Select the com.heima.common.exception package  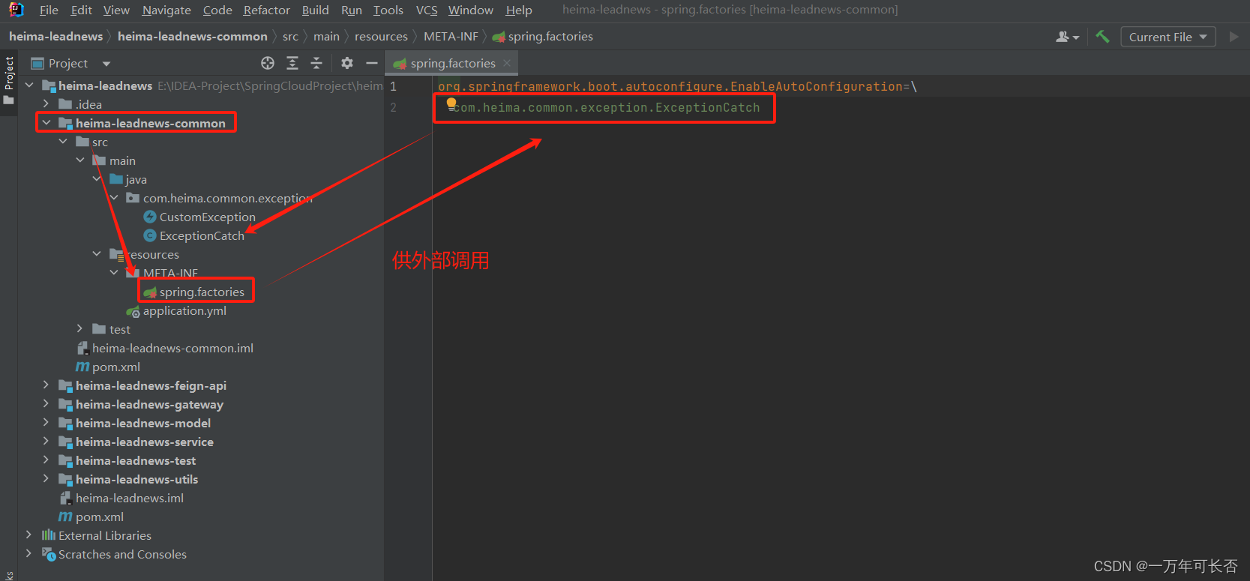point(227,198)
